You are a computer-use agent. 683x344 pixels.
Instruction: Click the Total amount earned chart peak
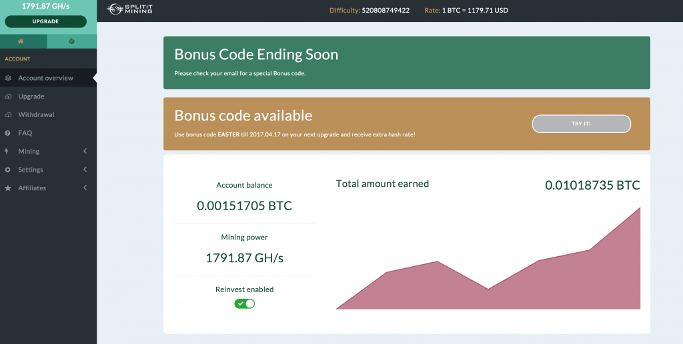(640, 208)
